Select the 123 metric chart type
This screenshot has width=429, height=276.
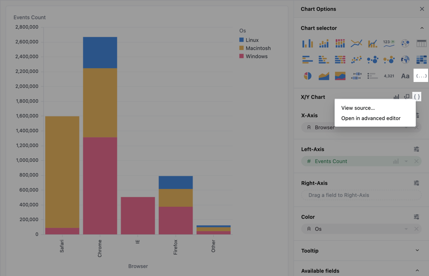click(x=388, y=43)
